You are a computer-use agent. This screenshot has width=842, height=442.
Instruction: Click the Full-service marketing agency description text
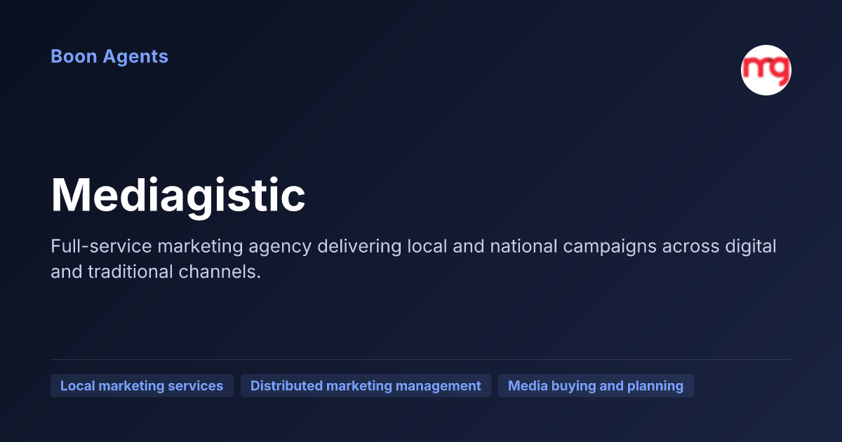(413, 260)
